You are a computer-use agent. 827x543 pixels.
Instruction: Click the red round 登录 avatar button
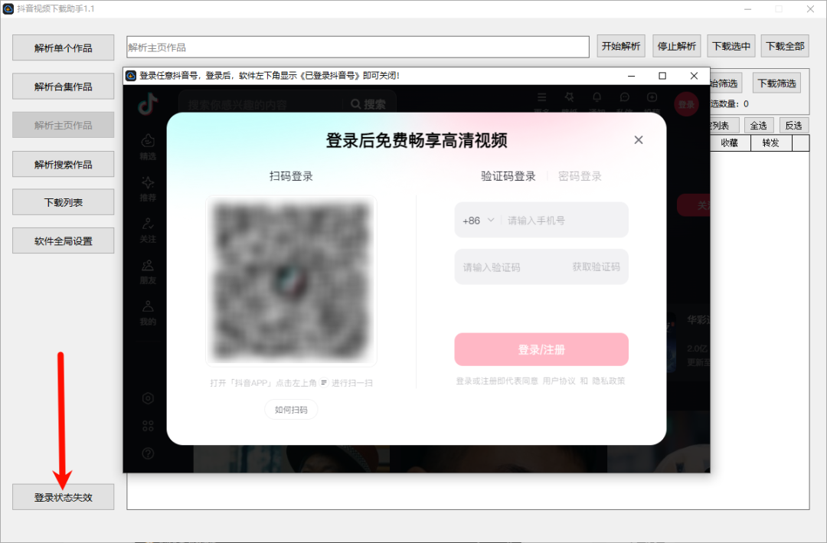pos(686,104)
